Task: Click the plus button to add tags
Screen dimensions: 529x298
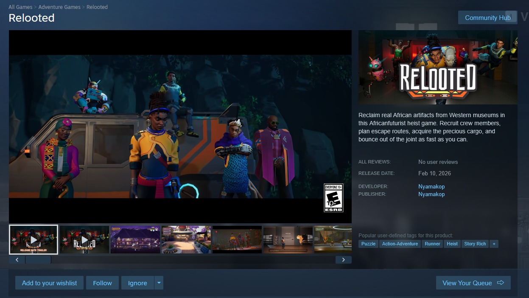Action: (494, 244)
